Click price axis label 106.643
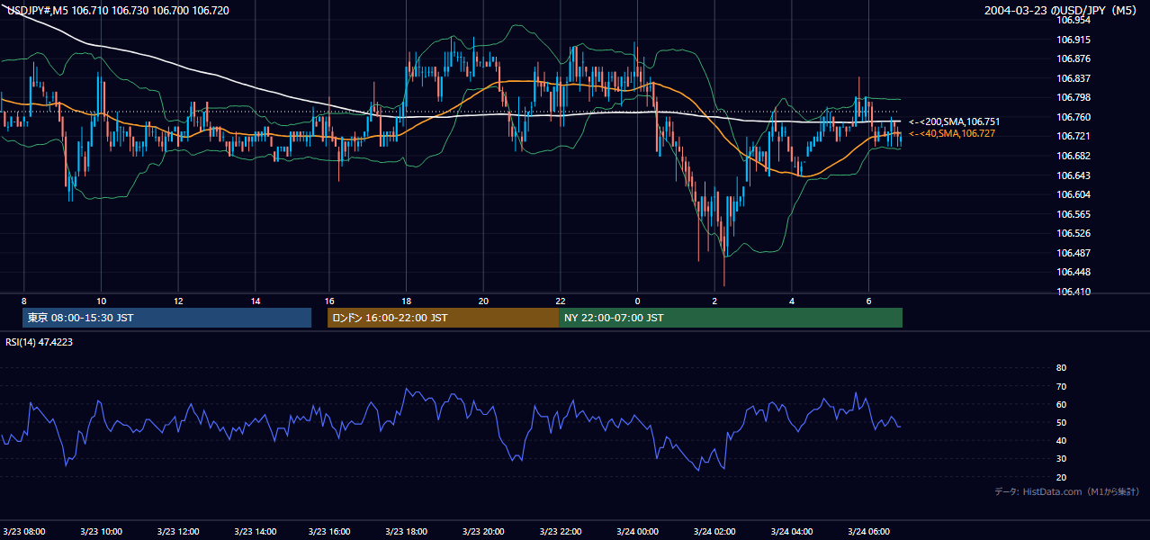Image resolution: width=1150 pixels, height=540 pixels. pos(1074,175)
